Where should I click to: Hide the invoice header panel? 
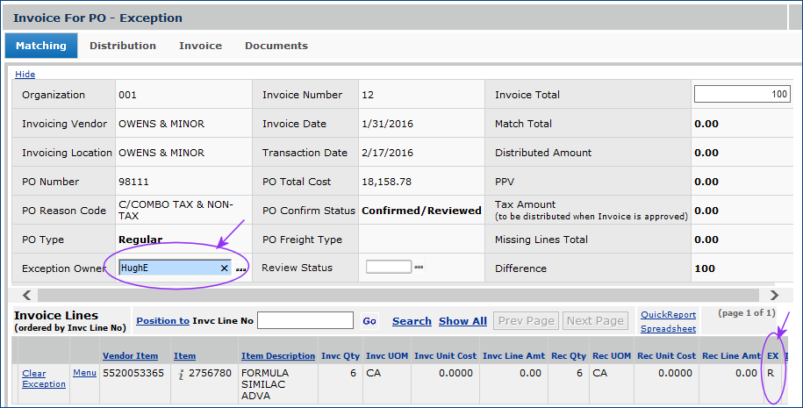[25, 75]
